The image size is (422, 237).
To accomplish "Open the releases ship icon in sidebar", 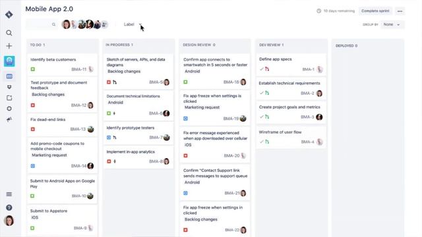I will tap(9, 87).
